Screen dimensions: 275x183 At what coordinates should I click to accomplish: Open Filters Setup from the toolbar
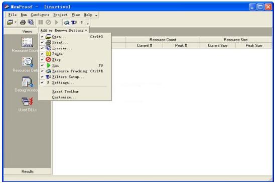pyautogui.click(x=74, y=23)
